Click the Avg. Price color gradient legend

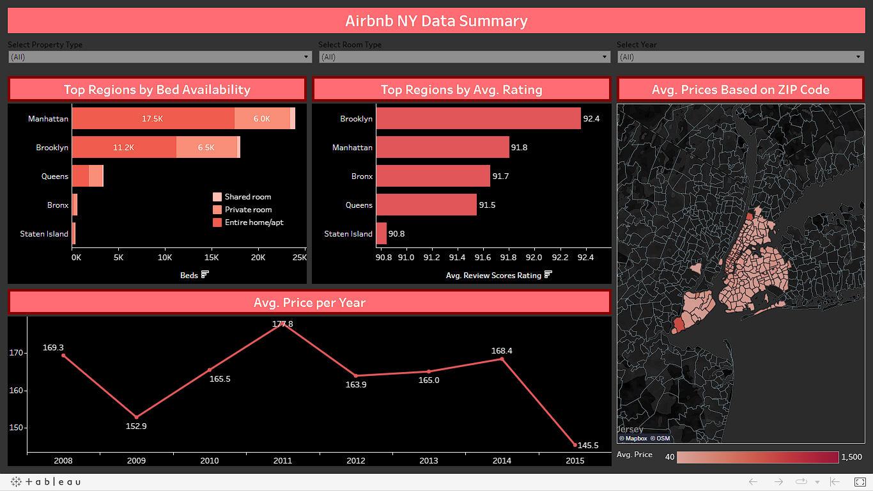757,458
